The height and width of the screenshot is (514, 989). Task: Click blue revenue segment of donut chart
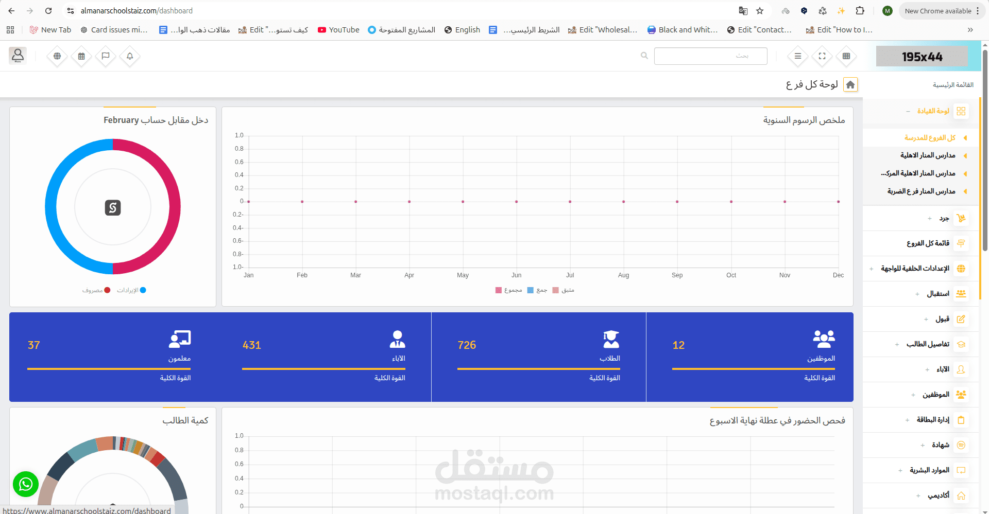(50, 206)
